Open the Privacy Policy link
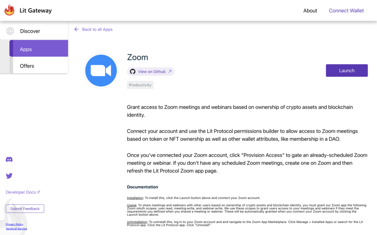This screenshot has width=377, height=235. (x=14, y=224)
